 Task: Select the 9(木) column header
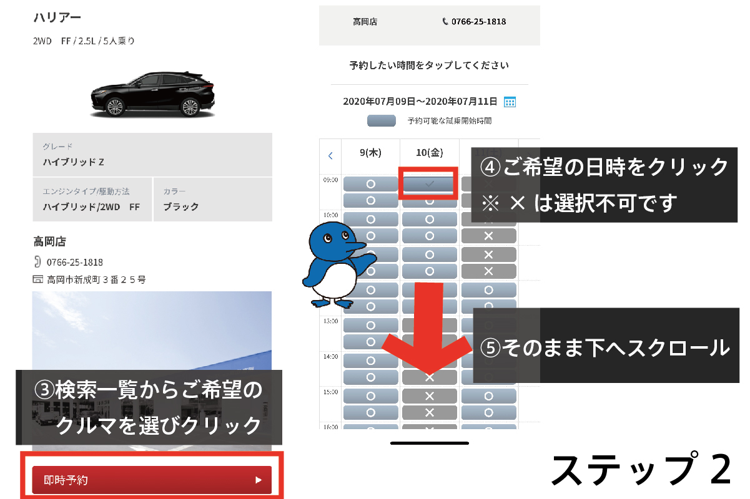(x=371, y=152)
